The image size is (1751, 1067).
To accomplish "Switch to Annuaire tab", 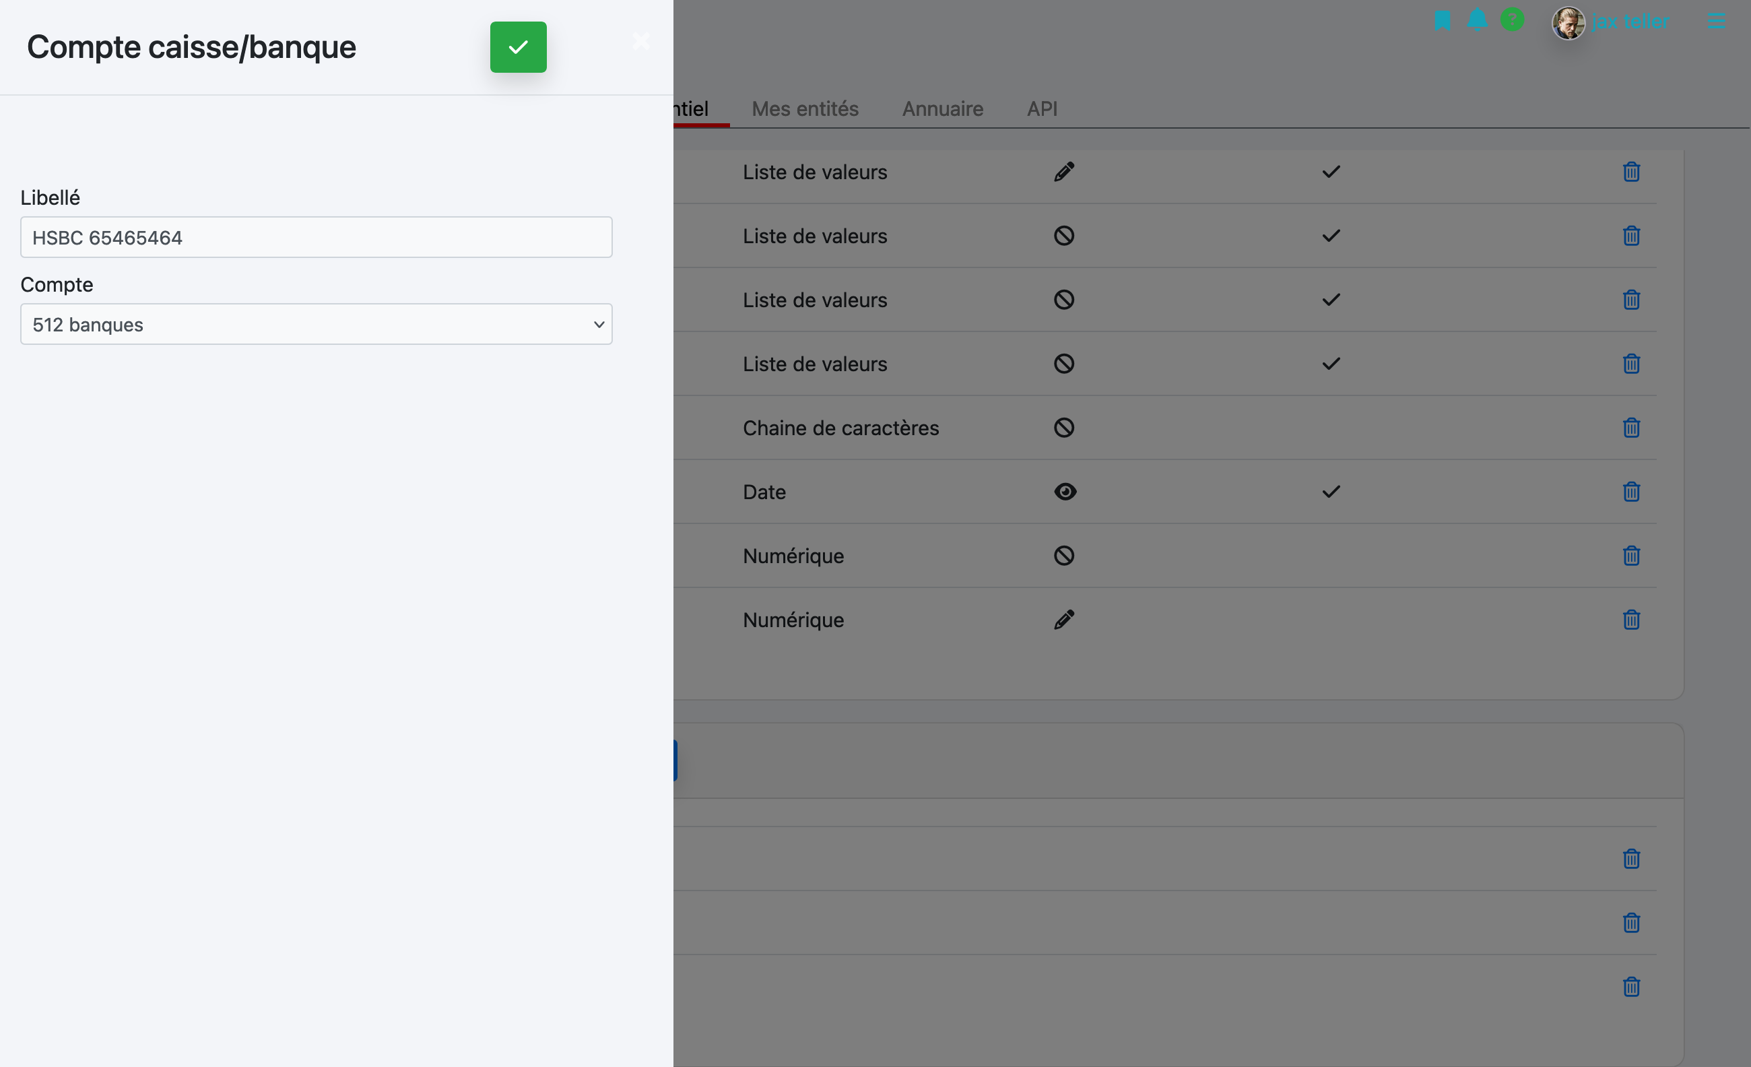I will click(942, 108).
